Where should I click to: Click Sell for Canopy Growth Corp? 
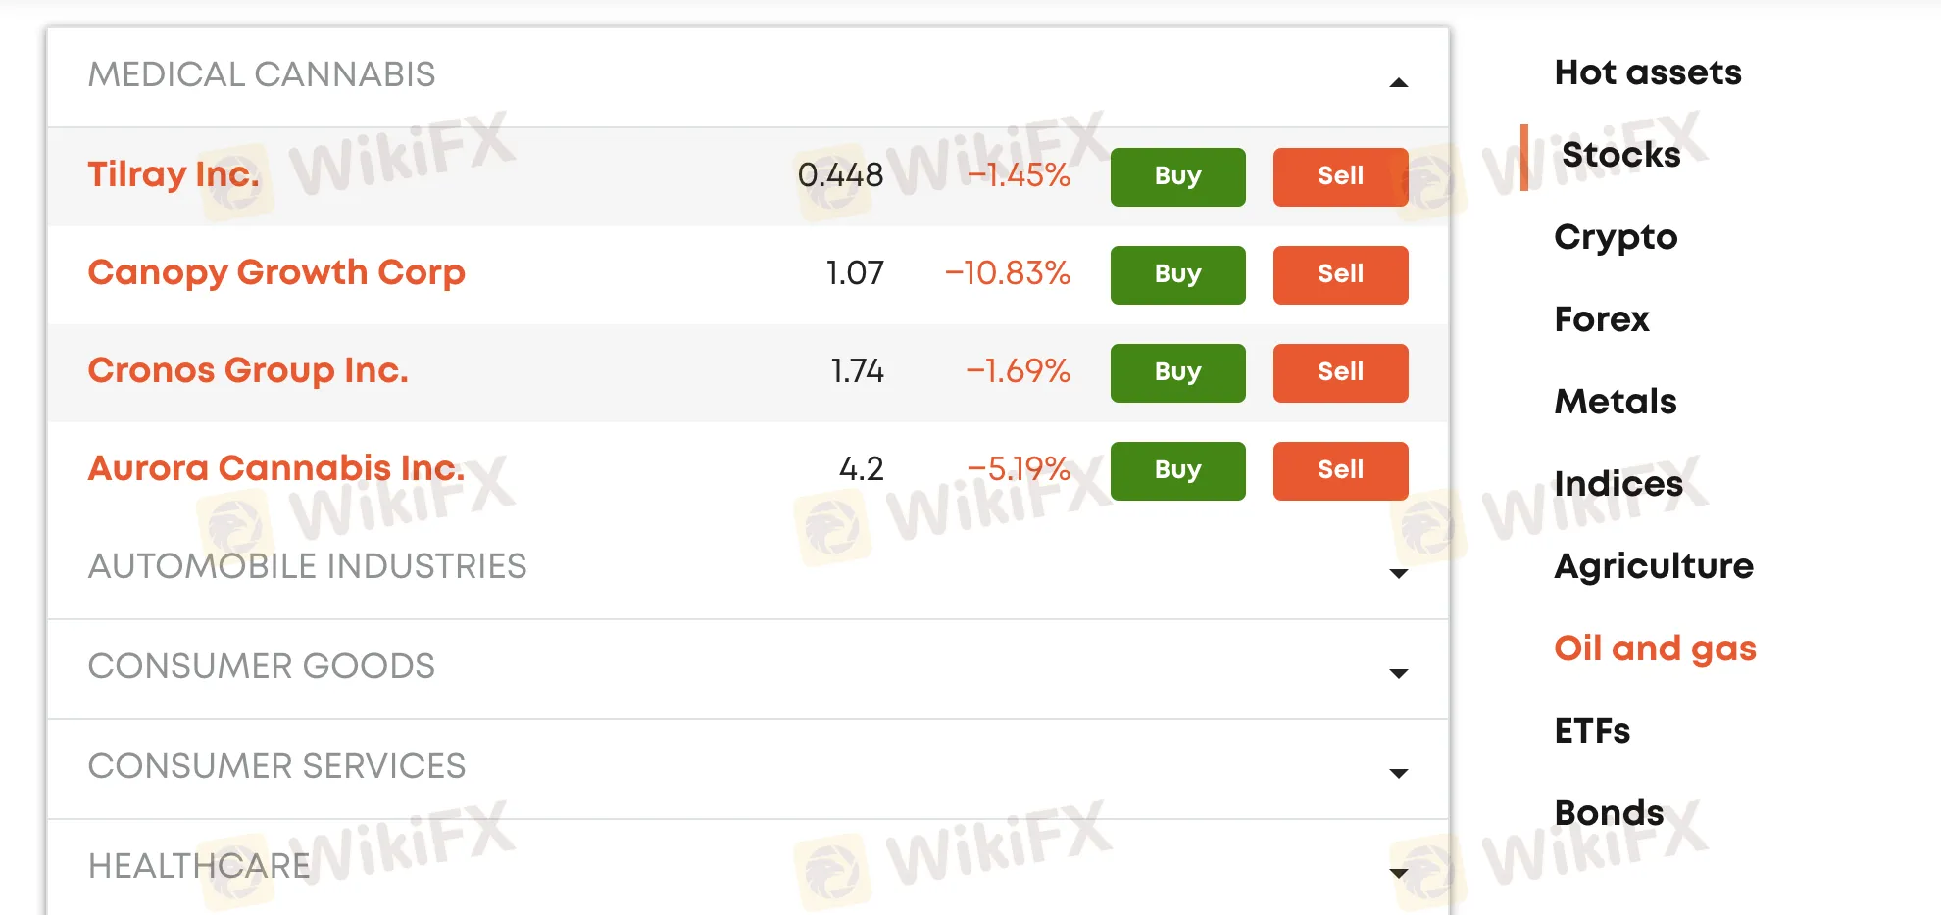click(1340, 274)
